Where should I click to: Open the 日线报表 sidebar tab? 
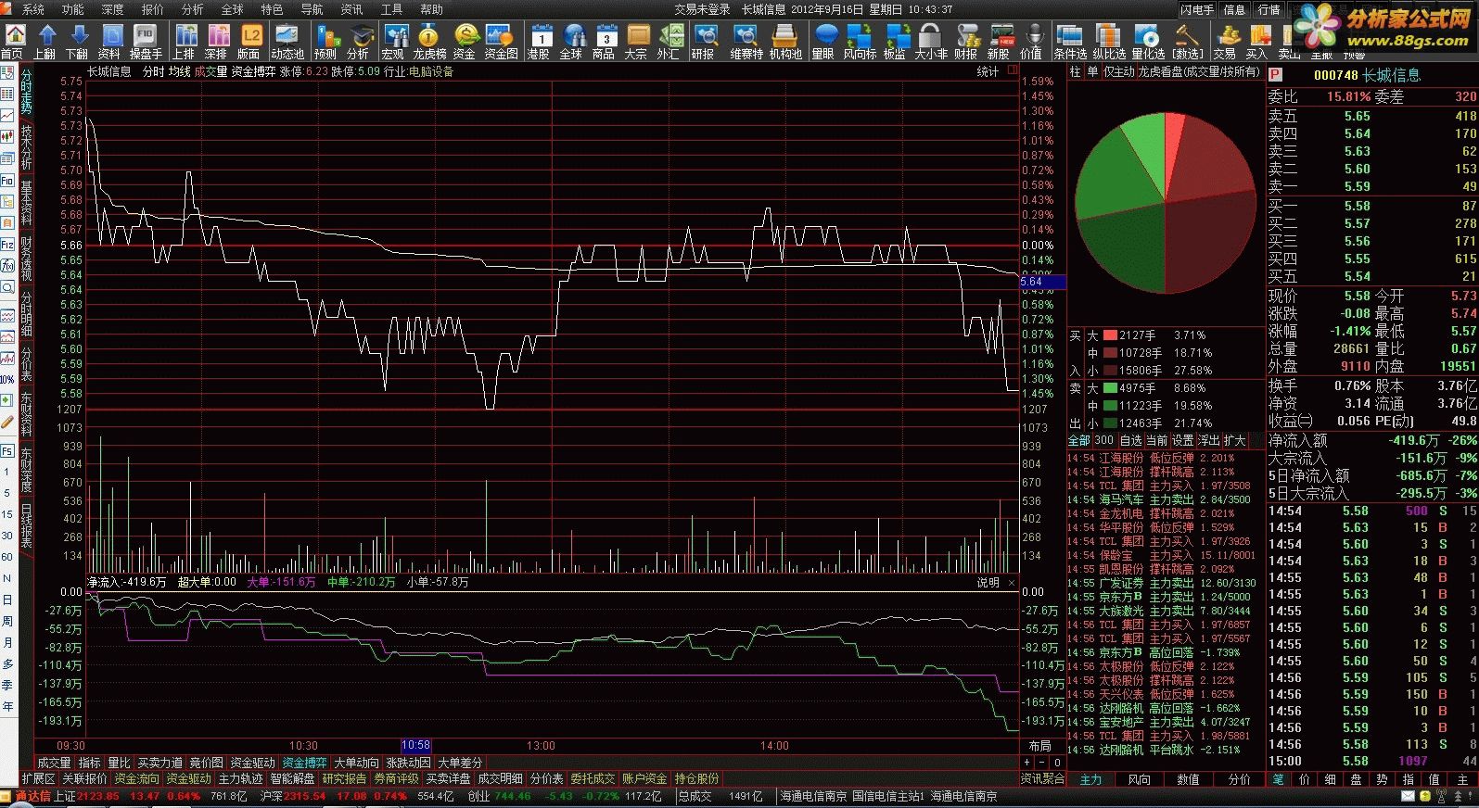tap(26, 525)
